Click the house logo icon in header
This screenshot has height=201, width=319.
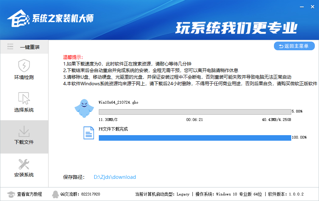pyautogui.click(x=18, y=18)
